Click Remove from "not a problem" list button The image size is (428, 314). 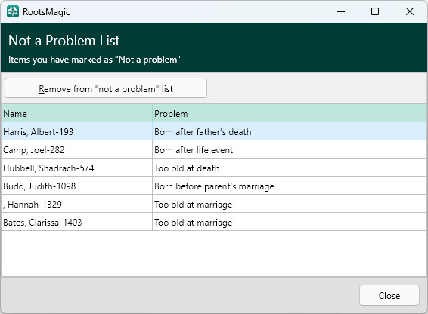point(106,88)
